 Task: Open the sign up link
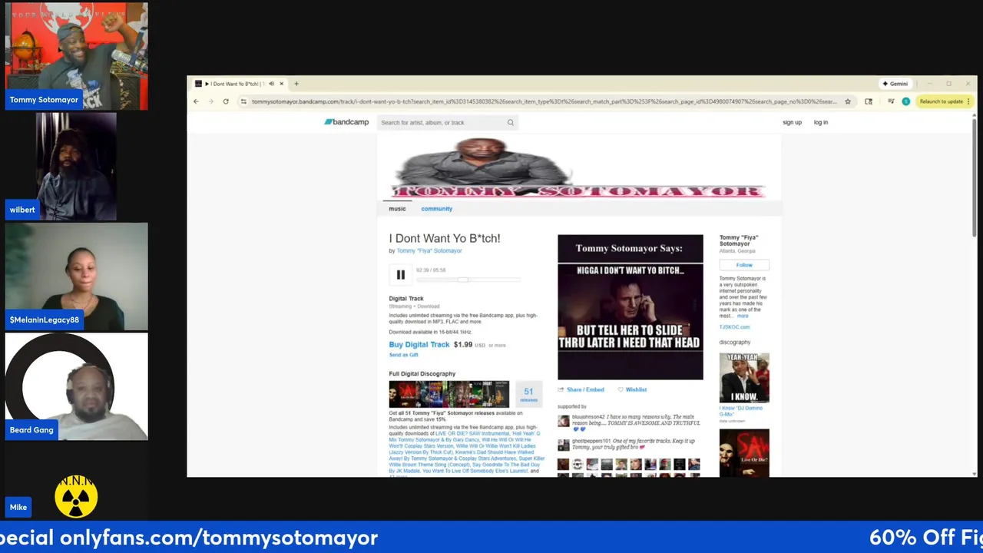(792, 122)
